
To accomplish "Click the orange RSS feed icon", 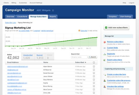I will coord(79,31).
